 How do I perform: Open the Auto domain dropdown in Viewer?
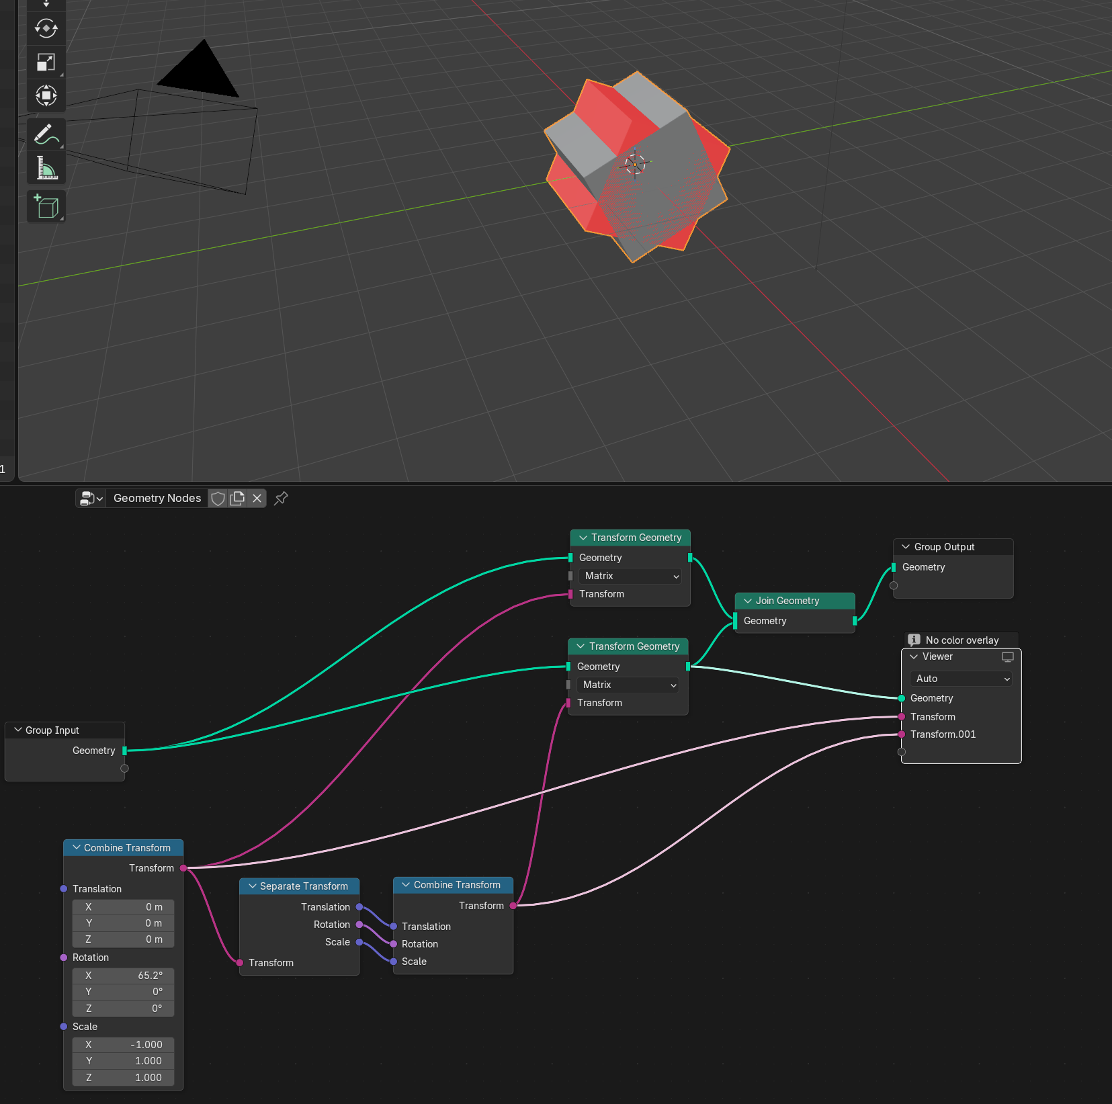tap(961, 679)
